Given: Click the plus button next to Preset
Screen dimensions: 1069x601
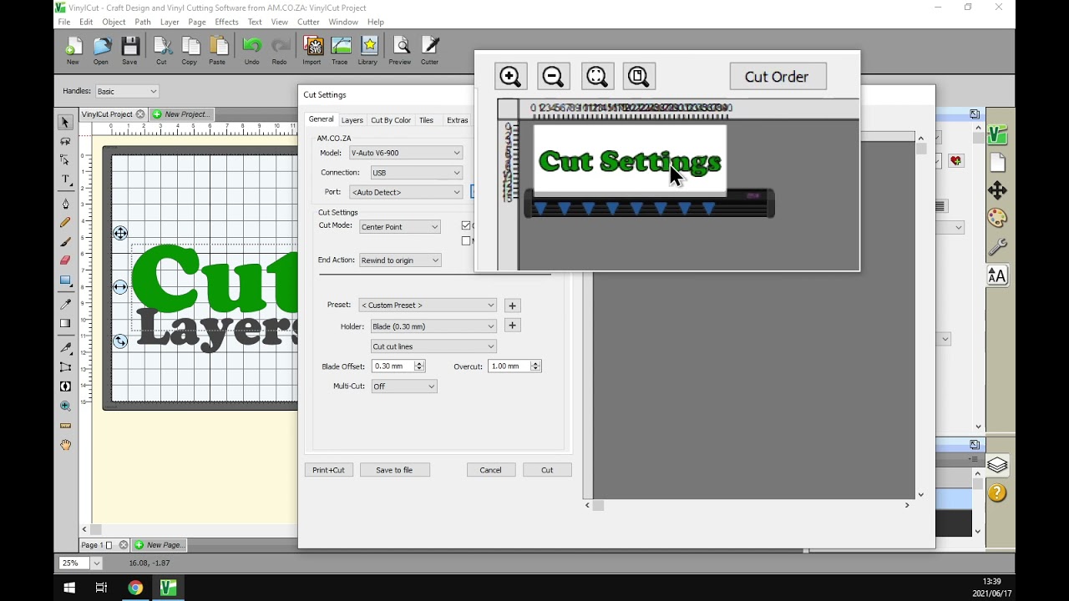Looking at the screenshot, I should 513,306.
